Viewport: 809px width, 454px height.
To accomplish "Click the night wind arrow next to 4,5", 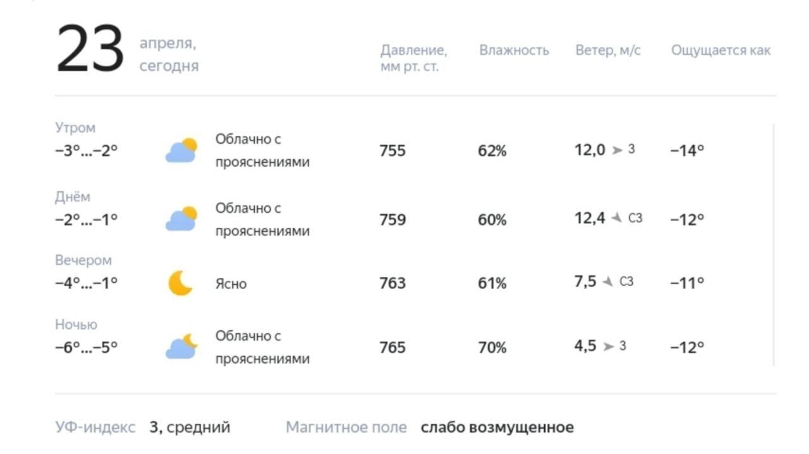I will click(609, 346).
